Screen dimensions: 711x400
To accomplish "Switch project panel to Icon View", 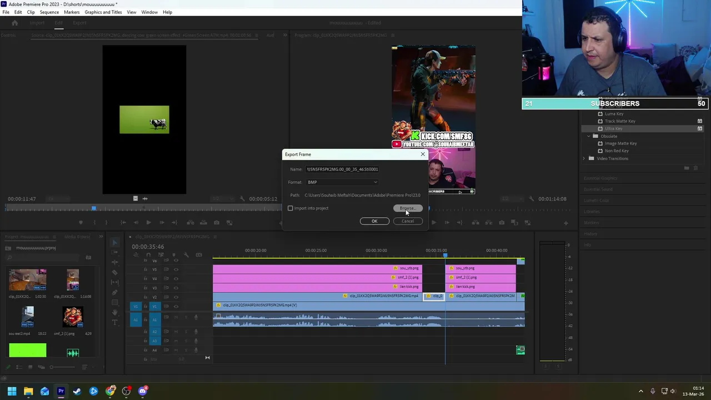I will coord(31,367).
